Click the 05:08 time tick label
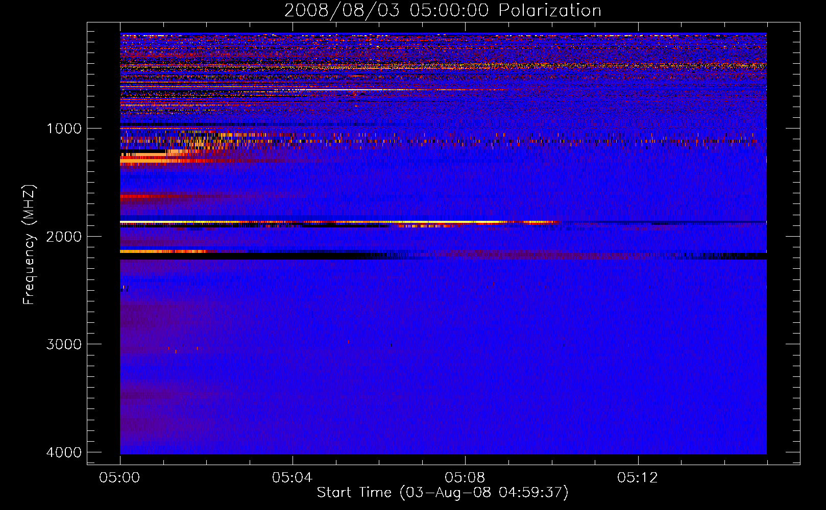The height and width of the screenshot is (510, 826). (x=465, y=478)
